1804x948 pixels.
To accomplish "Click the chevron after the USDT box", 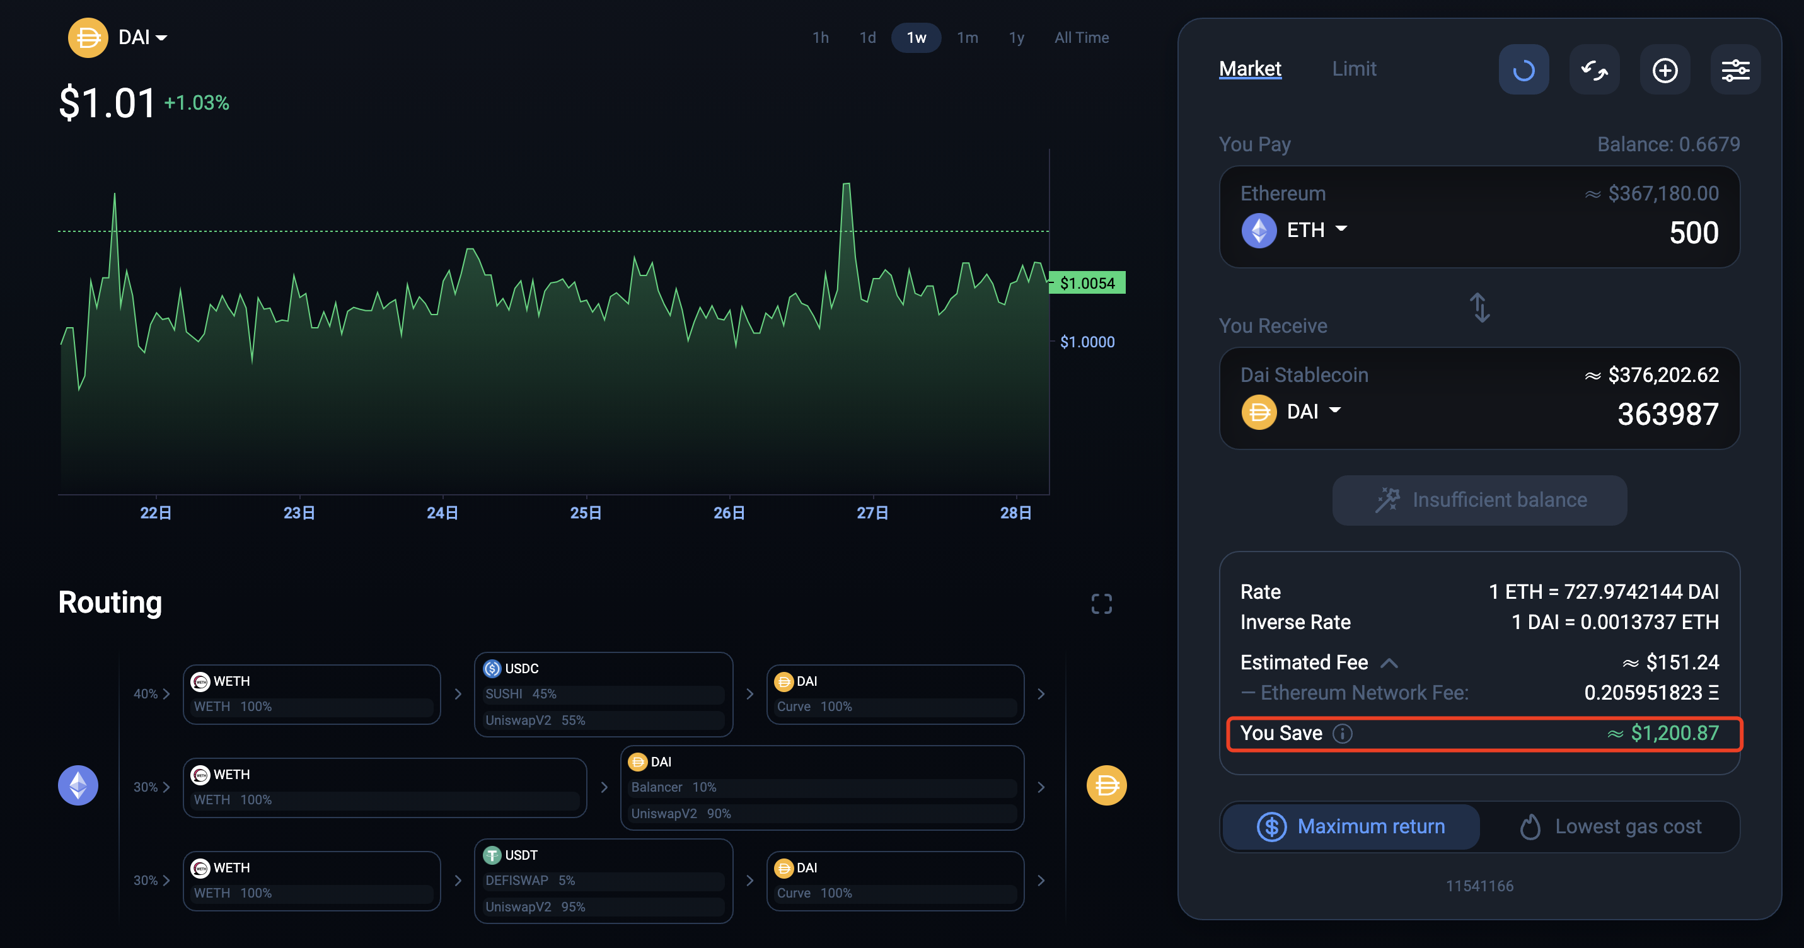I will (749, 880).
